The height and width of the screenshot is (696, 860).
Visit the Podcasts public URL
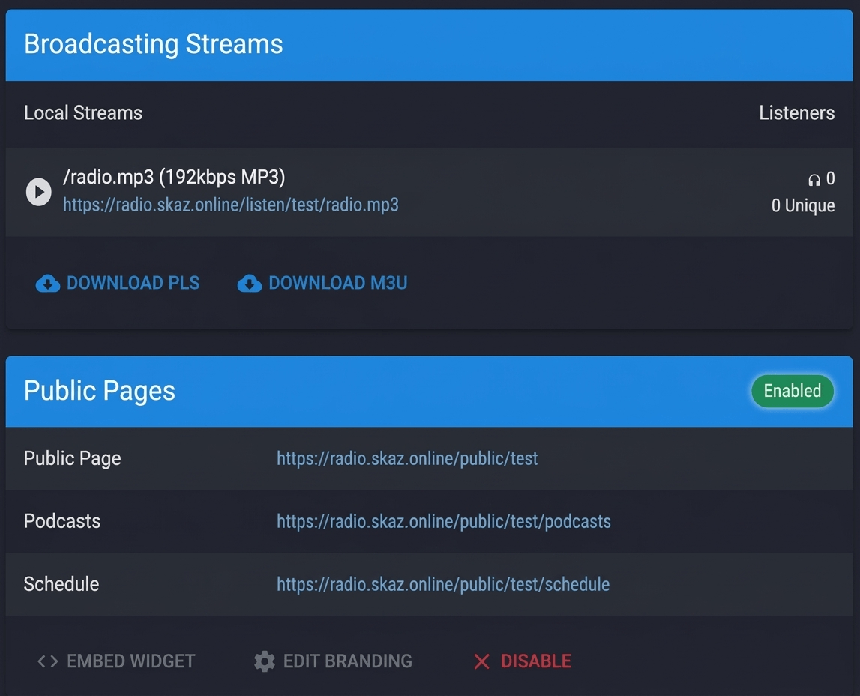click(443, 521)
